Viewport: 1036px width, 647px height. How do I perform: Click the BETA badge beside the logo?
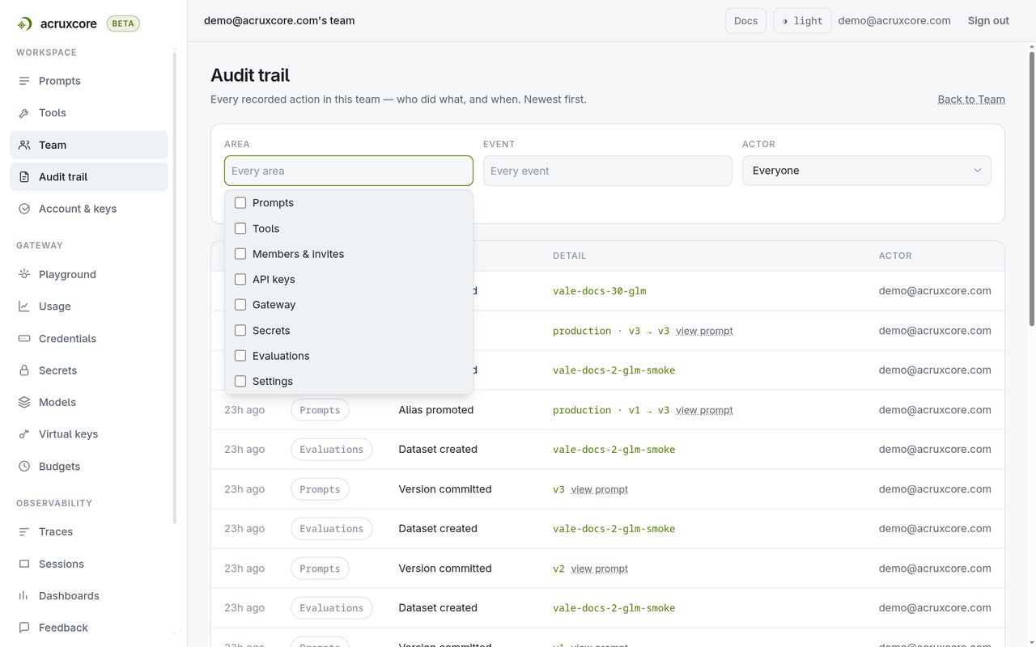(x=123, y=23)
